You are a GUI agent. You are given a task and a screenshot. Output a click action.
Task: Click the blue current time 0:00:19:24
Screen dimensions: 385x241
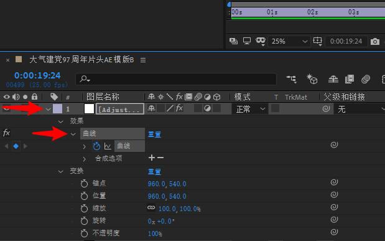37,75
